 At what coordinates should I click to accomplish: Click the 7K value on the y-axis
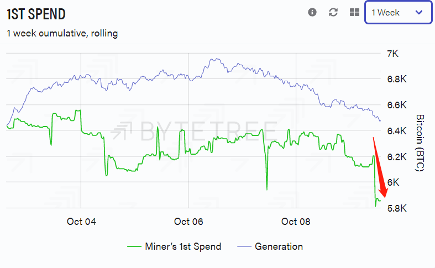tap(392, 54)
